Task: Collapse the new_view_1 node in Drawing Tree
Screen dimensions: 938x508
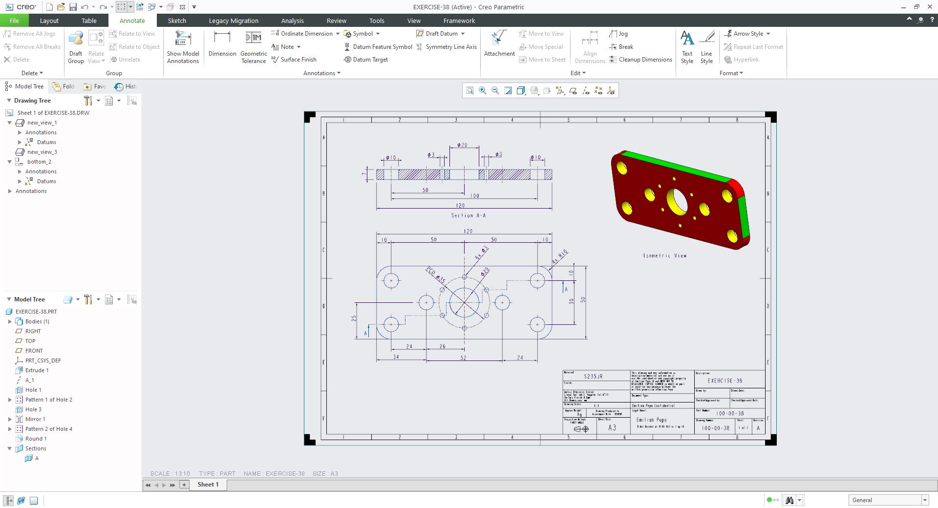Action: coord(10,123)
